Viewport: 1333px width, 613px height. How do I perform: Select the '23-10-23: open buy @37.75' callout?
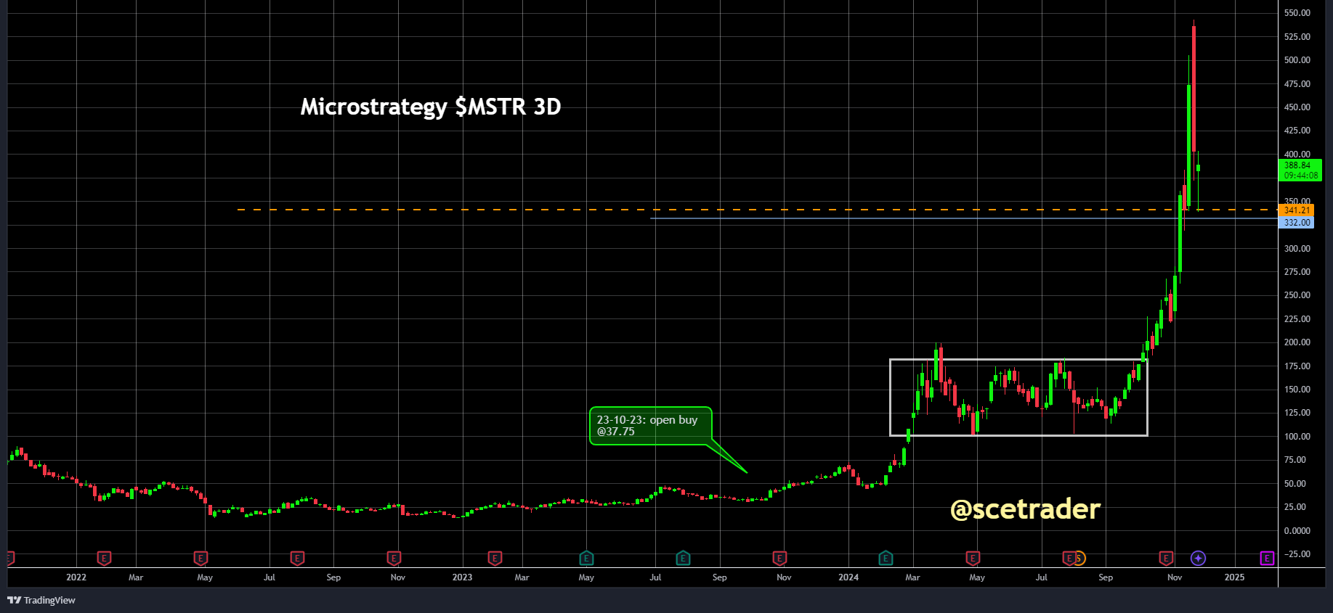point(651,426)
